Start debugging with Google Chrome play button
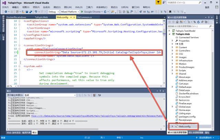The height and width of the screenshot is (140, 220). [x=82, y=12]
